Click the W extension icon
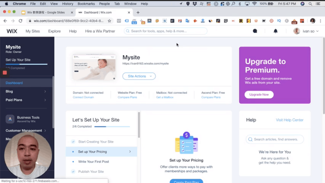The image size is (325, 183). [x=264, y=21]
